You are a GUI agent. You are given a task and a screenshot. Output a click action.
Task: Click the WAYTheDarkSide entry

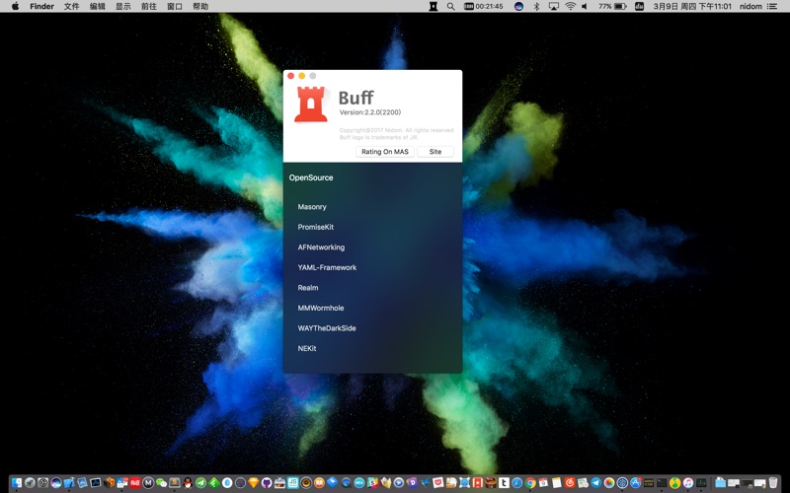[x=327, y=327]
